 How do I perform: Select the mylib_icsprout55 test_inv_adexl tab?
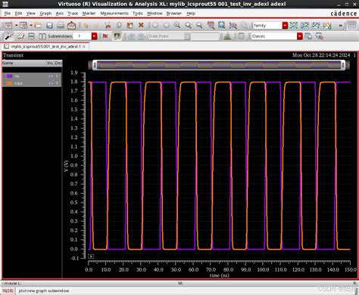coord(45,47)
